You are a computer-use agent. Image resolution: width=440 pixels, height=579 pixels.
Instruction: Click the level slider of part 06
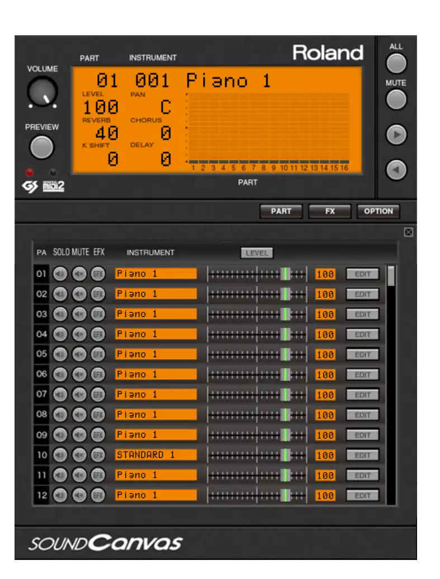[x=285, y=374]
